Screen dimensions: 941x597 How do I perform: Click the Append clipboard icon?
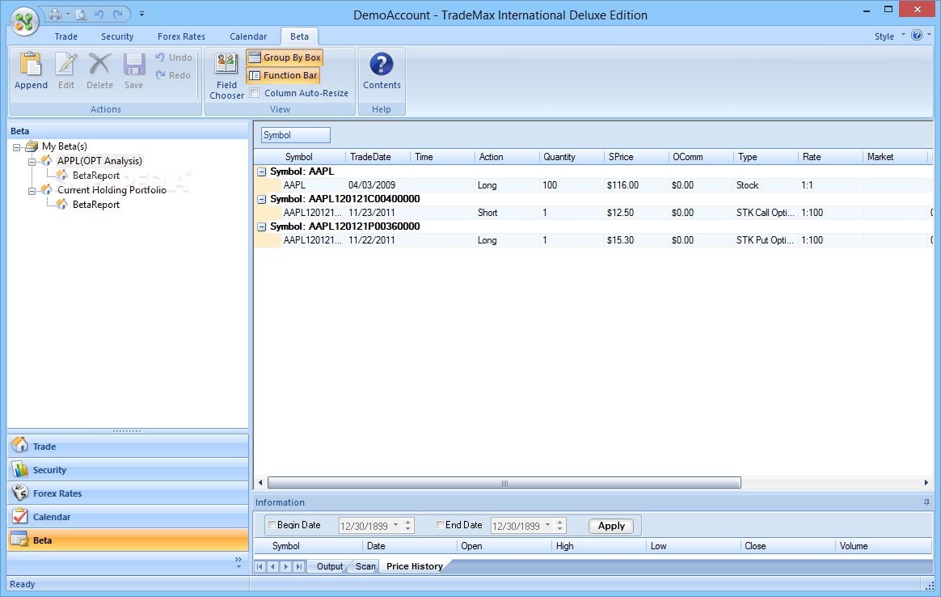32,65
